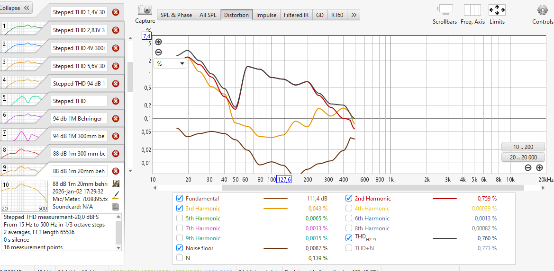Remove the 94 db 1M Behringer measurement
554x271 pixels.
click(x=115, y=118)
